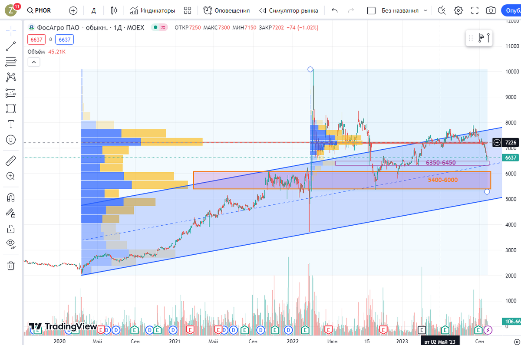Image resolution: width=521 pixels, height=345 pixels.
Task: Click drag handle of floating drawing toolbar
Action: coord(471,38)
